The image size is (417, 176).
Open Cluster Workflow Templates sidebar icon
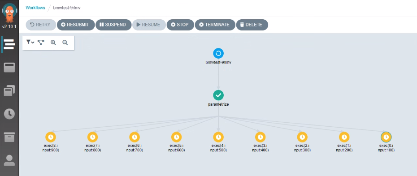(9, 90)
